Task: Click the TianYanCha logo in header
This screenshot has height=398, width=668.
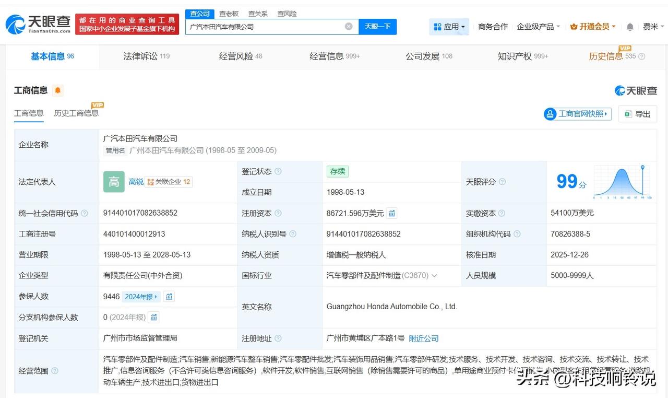Action: [38, 24]
